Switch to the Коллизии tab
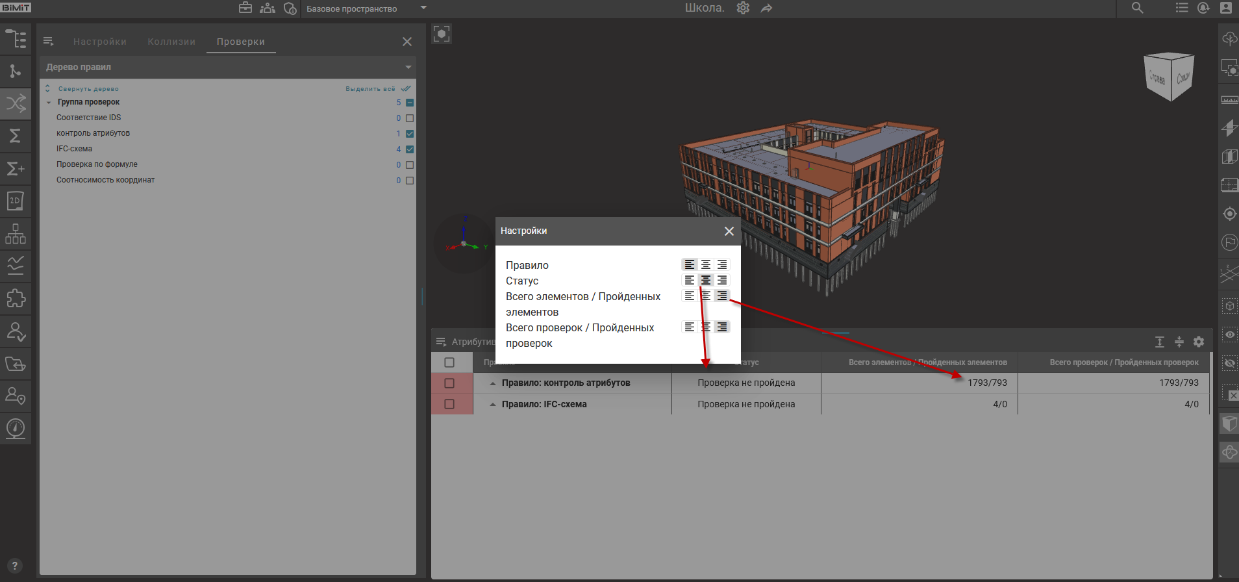 coord(171,42)
